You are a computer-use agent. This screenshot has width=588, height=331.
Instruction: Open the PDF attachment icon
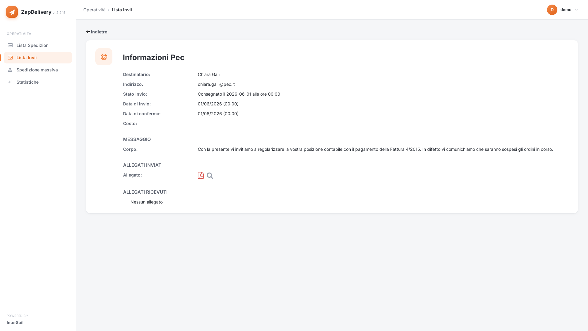(201, 175)
